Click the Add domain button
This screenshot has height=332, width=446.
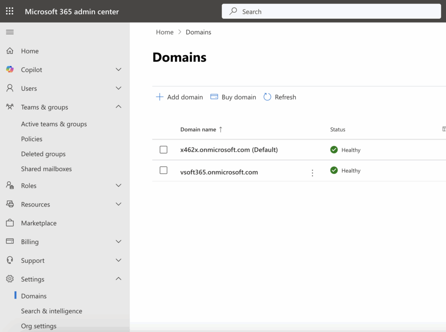click(x=179, y=97)
